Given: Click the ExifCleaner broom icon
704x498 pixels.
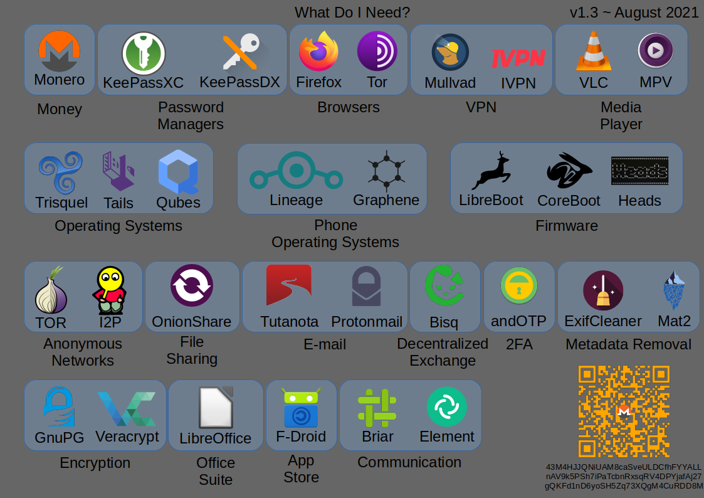Looking at the screenshot, I should (x=603, y=290).
